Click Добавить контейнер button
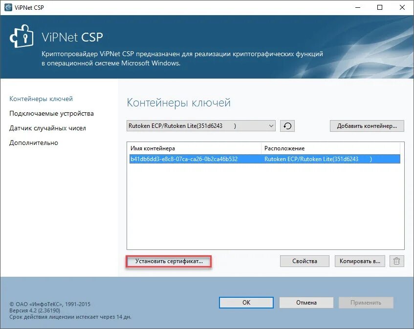This screenshot has height=329, width=414. (367, 126)
